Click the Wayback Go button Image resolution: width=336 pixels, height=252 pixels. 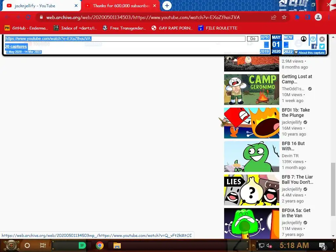coord(253,39)
